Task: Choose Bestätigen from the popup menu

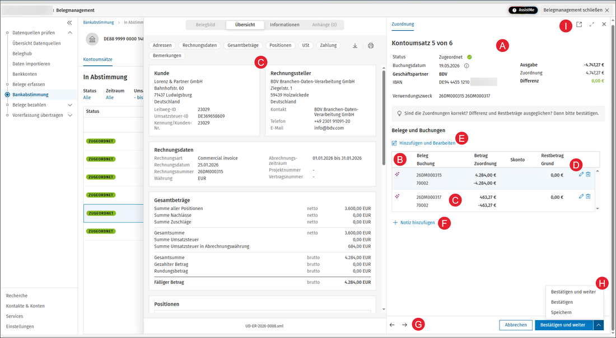Action: pos(562,302)
